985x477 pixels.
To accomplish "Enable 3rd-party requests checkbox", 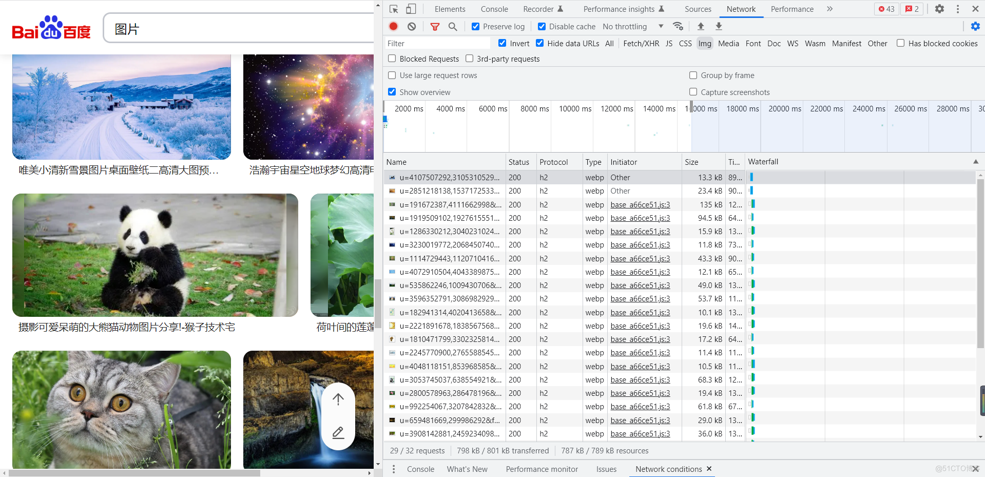I will point(469,59).
